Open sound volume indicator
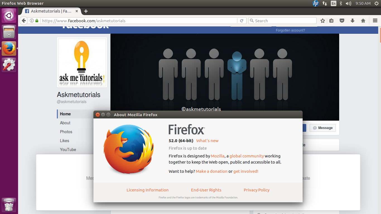 coord(348,3)
